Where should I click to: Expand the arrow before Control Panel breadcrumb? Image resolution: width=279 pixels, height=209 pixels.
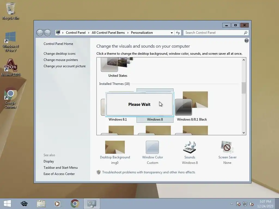[63, 33]
